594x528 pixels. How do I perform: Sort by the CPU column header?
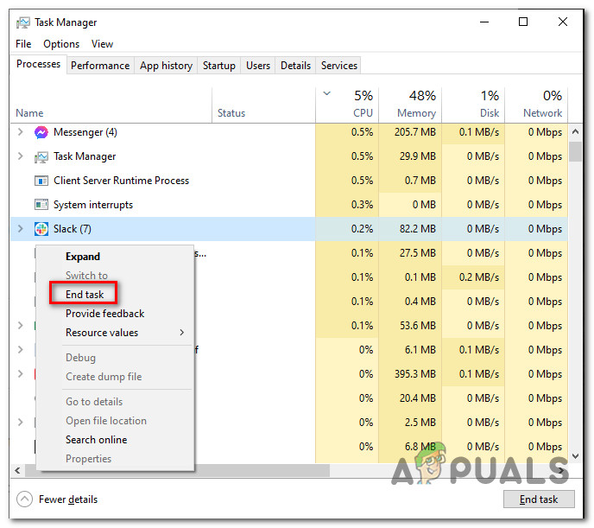347,105
